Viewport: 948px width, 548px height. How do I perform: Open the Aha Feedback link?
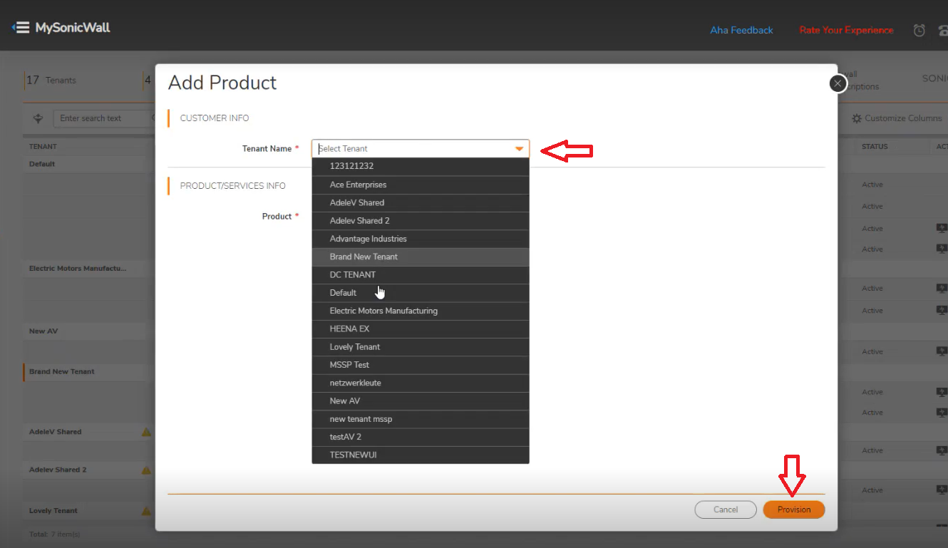741,30
